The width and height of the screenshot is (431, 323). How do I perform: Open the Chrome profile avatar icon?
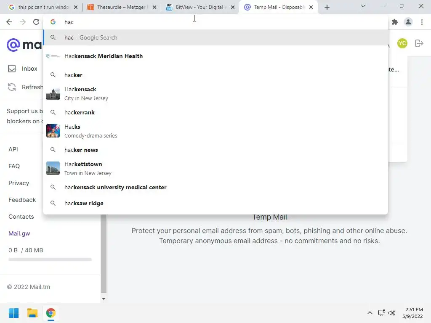pyautogui.click(x=408, y=22)
